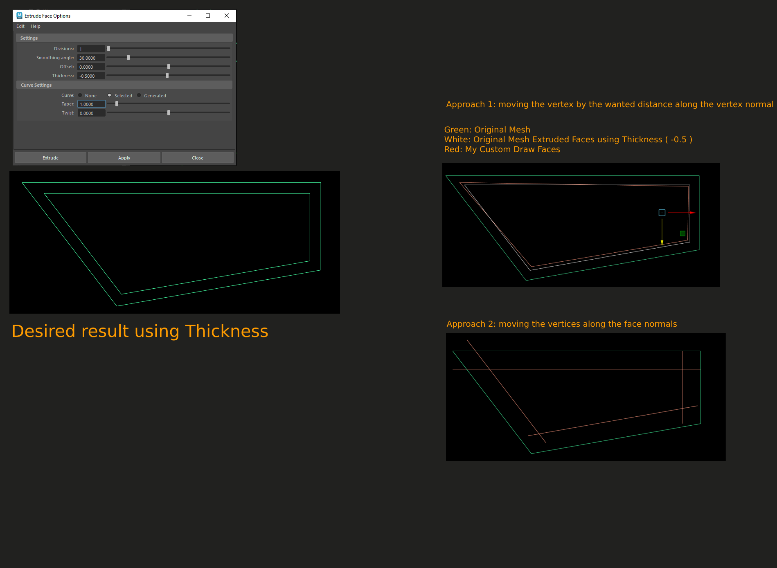Open the Edit menu
Viewport: 777px width, 568px height.
pyautogui.click(x=20, y=26)
